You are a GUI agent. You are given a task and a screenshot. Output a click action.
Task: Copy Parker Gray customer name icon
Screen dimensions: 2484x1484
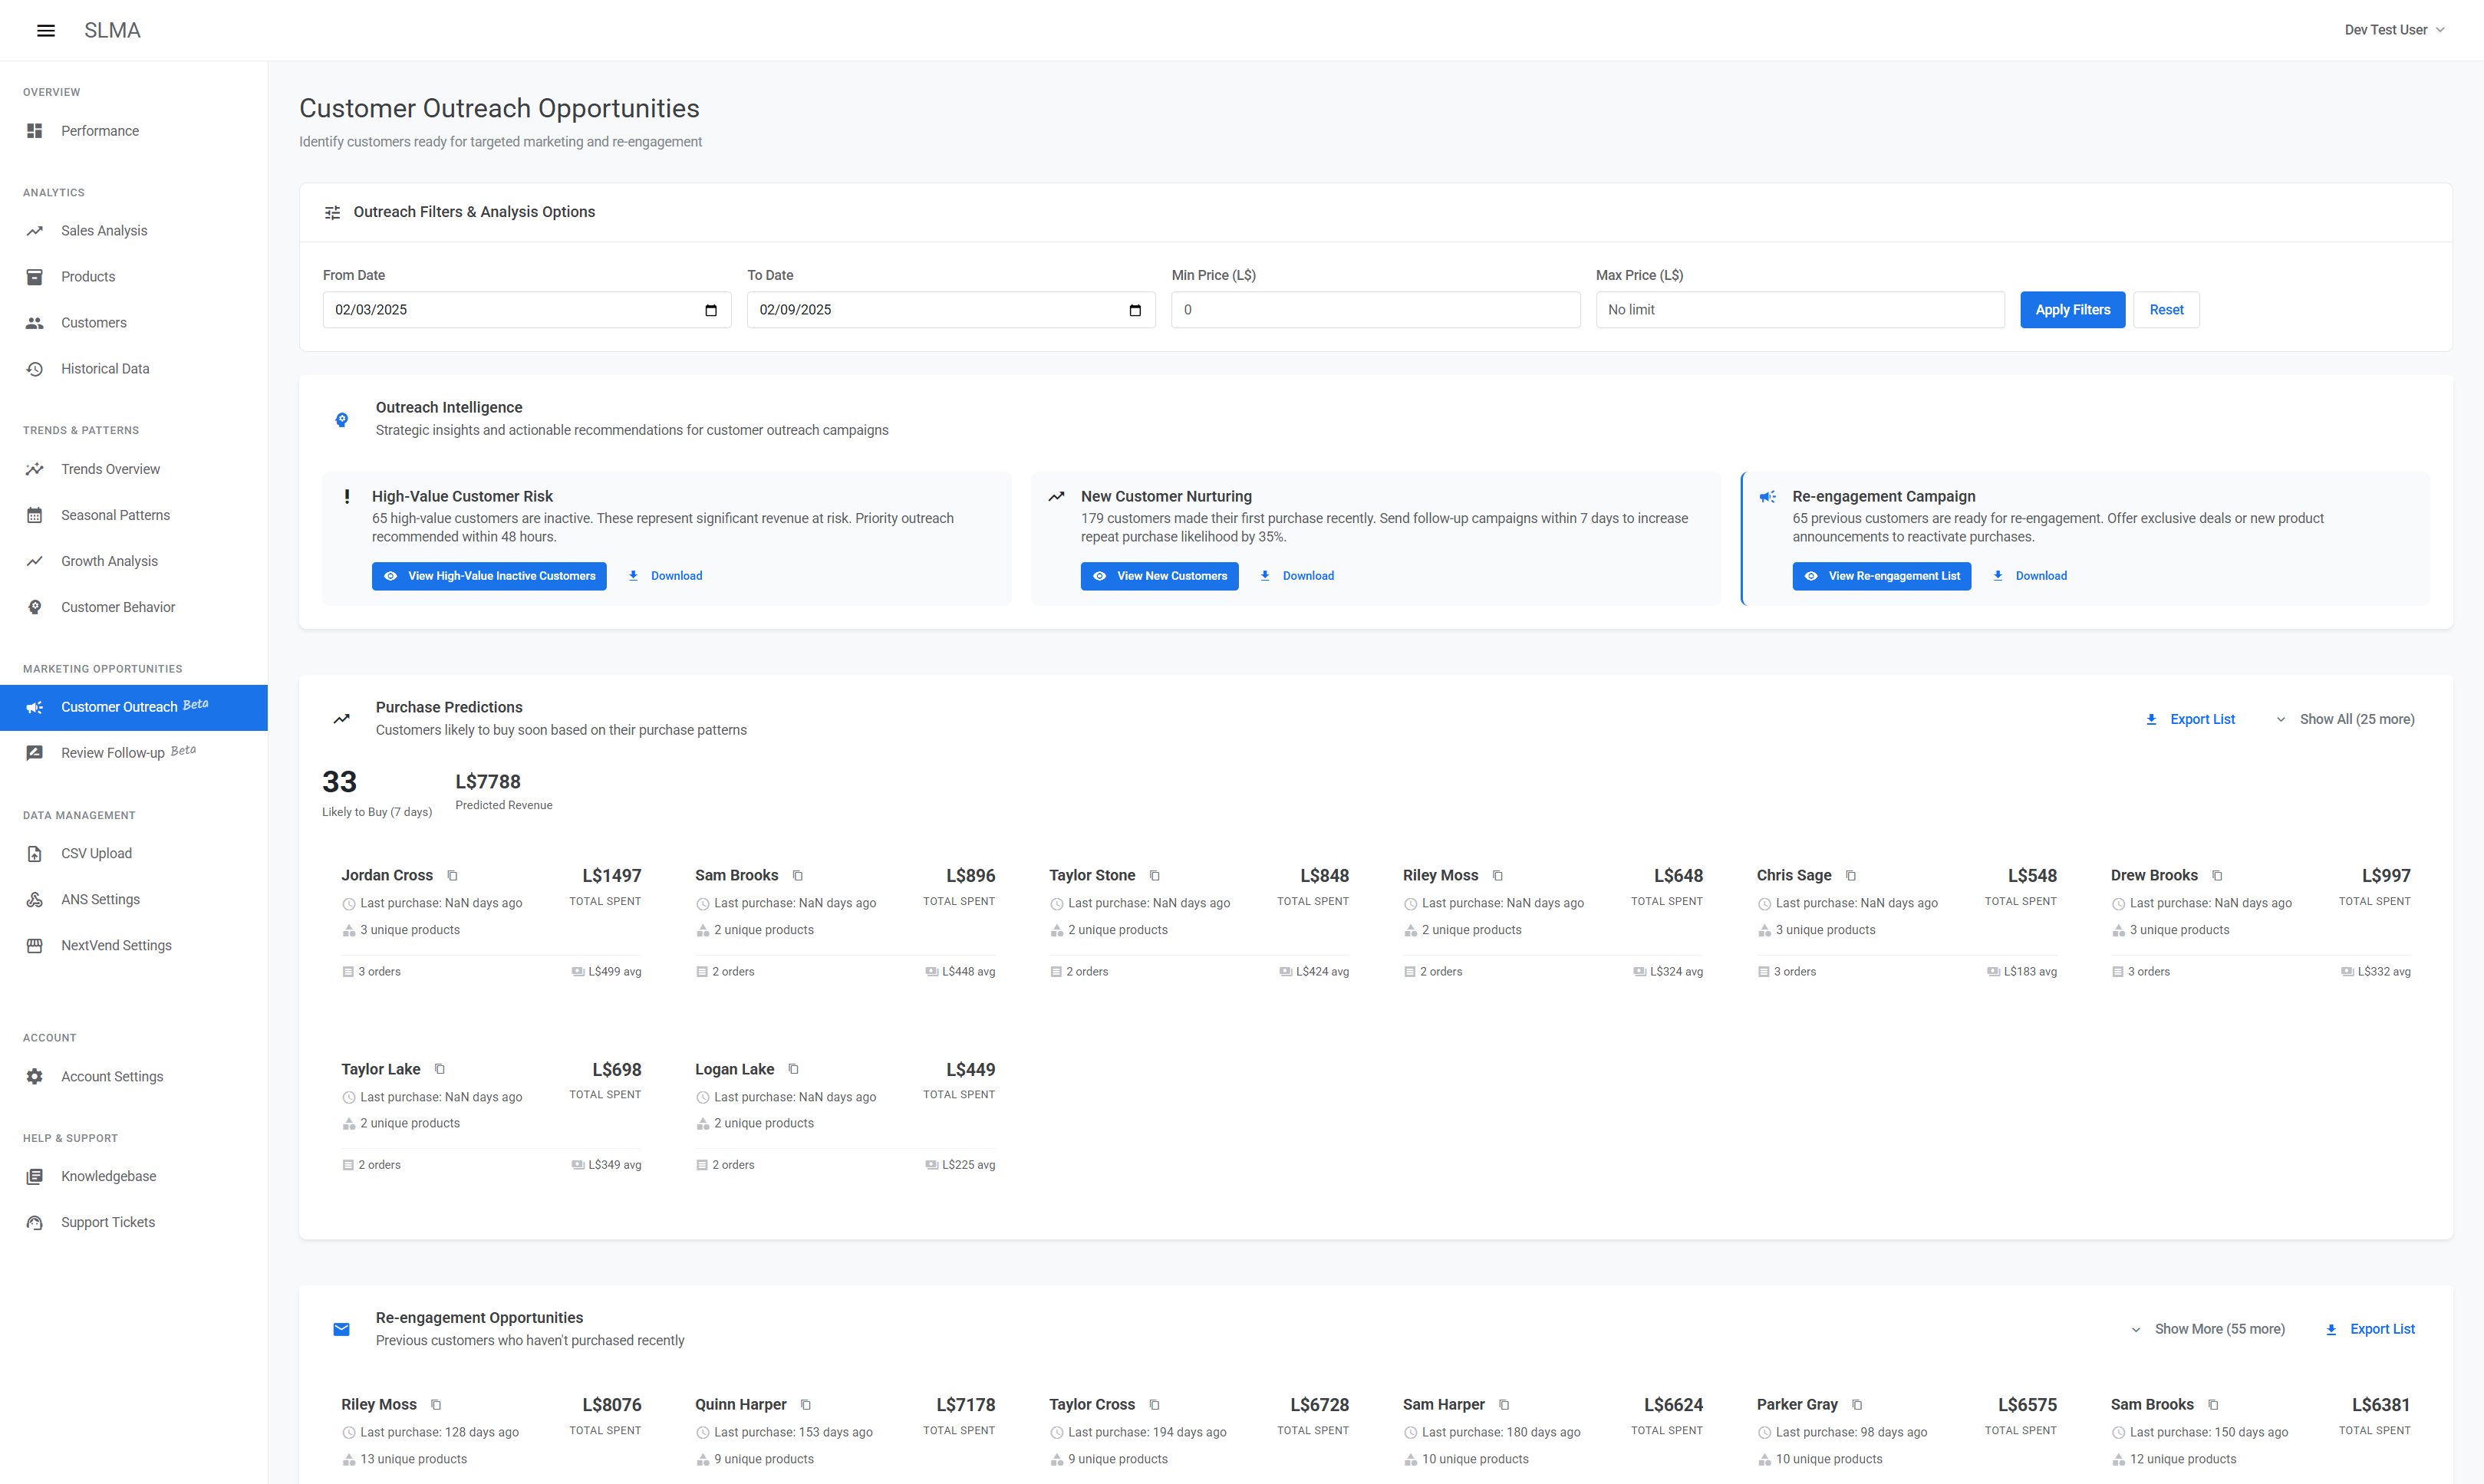click(x=1857, y=1405)
